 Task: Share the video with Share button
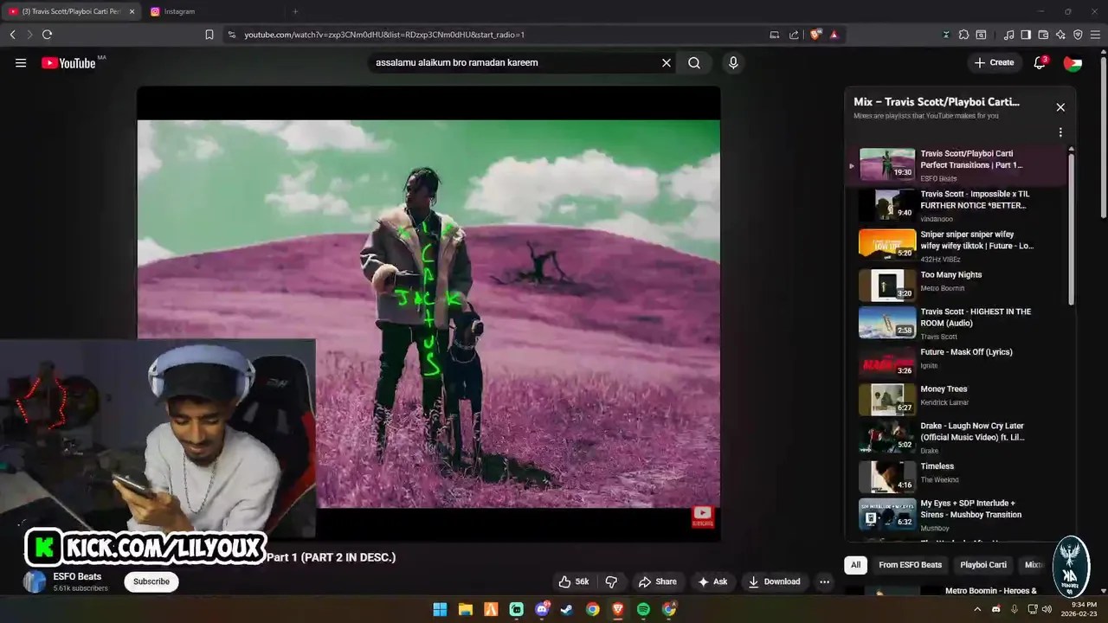tap(657, 581)
